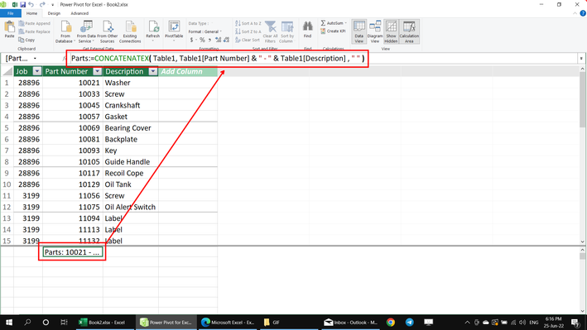
Task: Select the Oil Alert Switch cell
Action: tap(131, 207)
